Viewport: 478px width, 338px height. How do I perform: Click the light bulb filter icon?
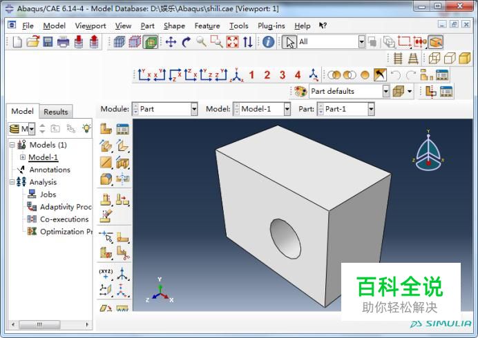coord(86,128)
